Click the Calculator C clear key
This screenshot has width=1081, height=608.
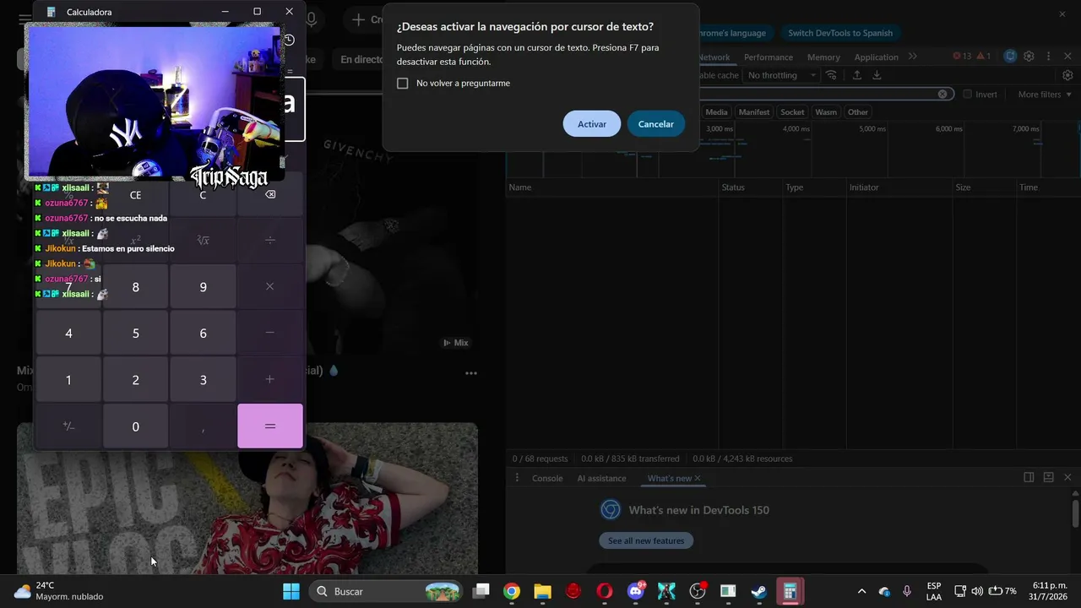[x=203, y=195]
